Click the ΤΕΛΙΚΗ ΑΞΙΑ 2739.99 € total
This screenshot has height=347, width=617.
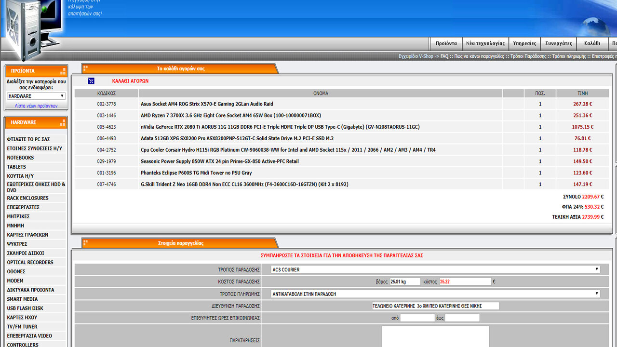577,217
